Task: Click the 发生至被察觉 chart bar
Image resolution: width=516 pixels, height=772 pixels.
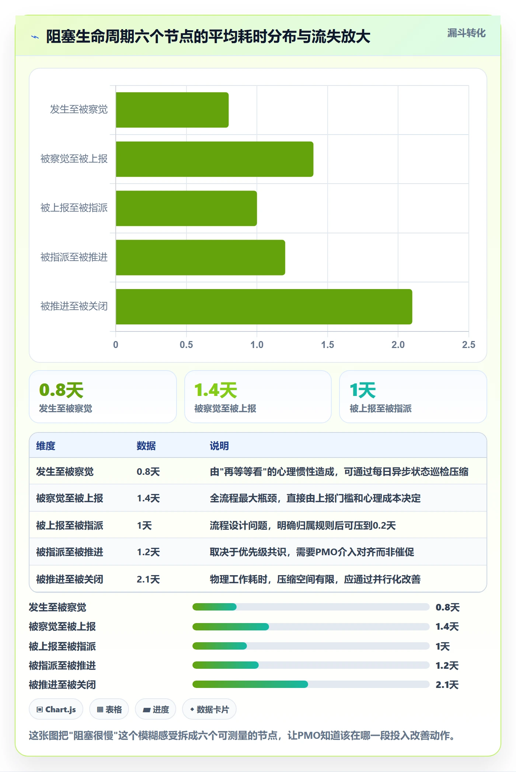Action: coord(172,110)
